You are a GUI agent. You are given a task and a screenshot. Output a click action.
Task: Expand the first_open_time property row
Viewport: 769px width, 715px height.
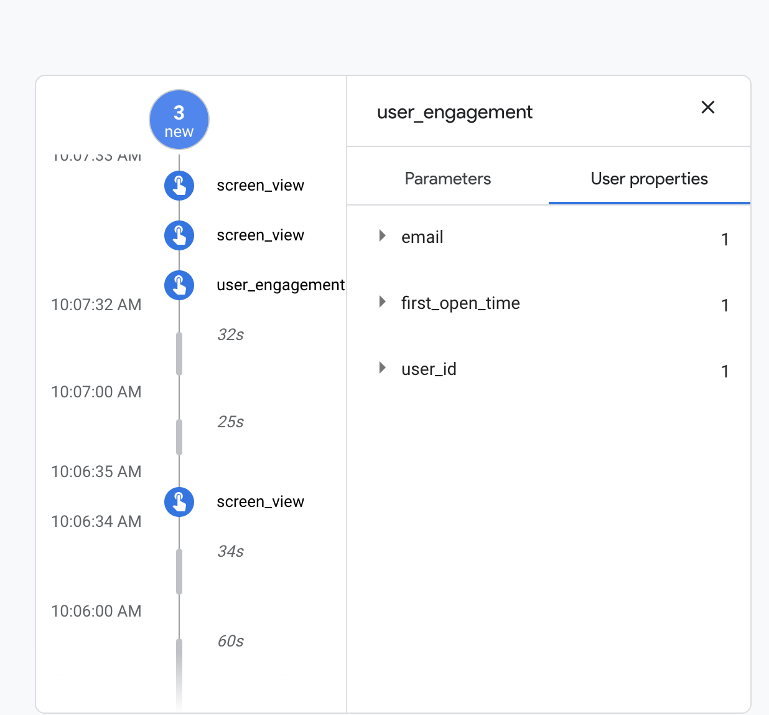point(383,302)
